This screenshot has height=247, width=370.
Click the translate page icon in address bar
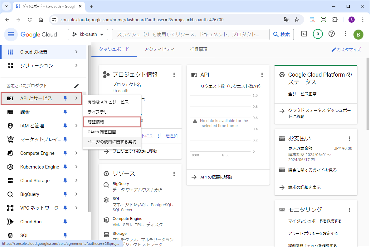coord(286,20)
